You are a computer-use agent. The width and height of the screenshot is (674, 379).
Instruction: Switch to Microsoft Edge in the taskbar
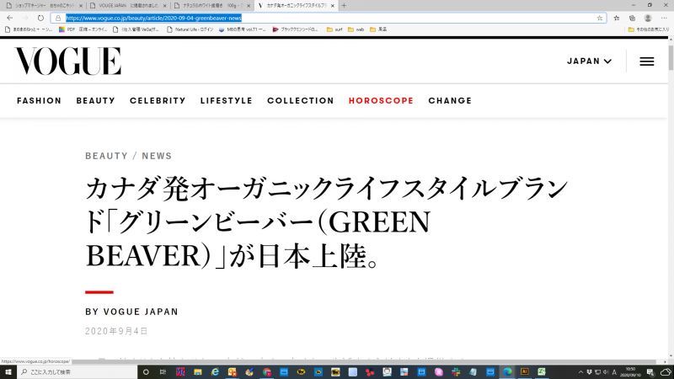tap(507, 371)
